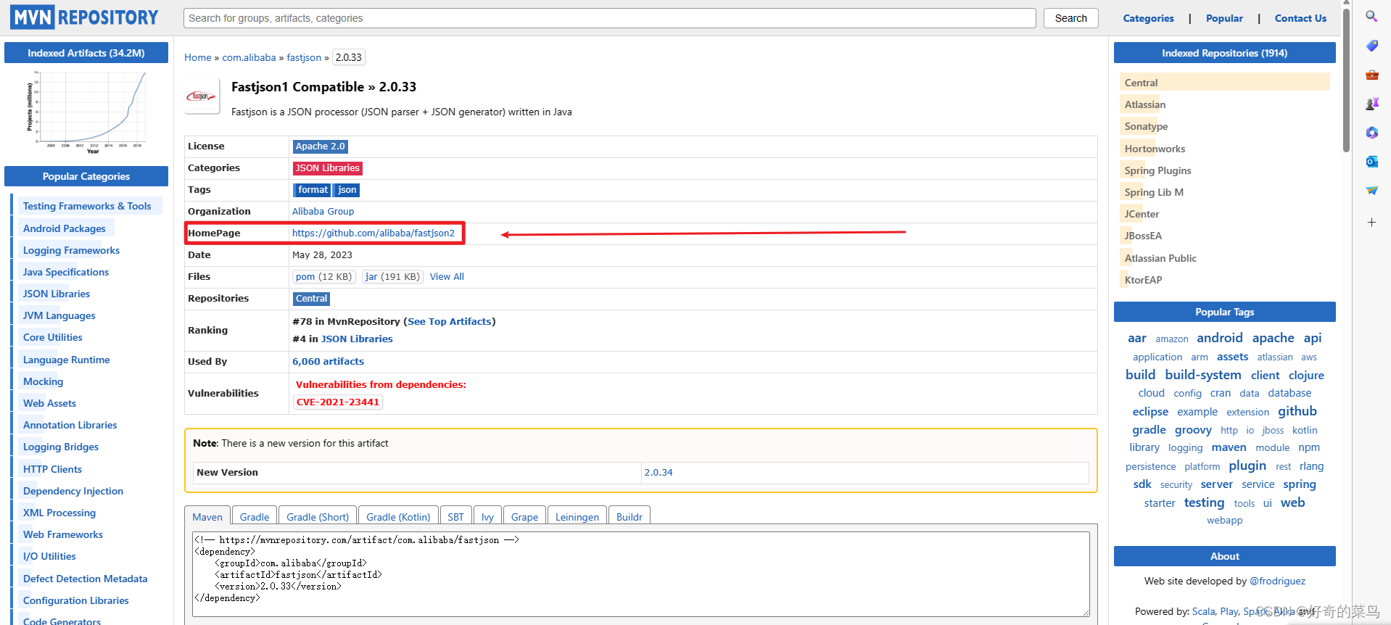Click View All files link

click(x=447, y=277)
